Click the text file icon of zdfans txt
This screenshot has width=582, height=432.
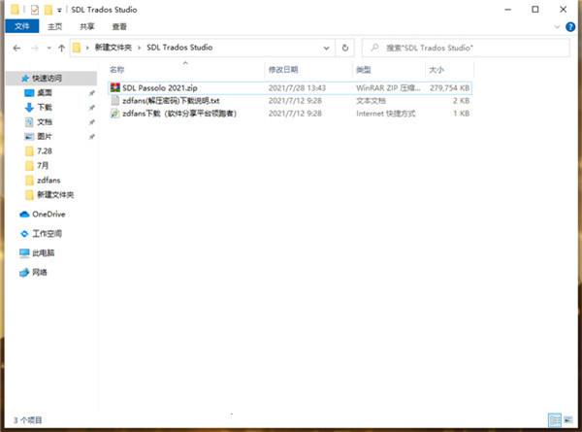115,101
